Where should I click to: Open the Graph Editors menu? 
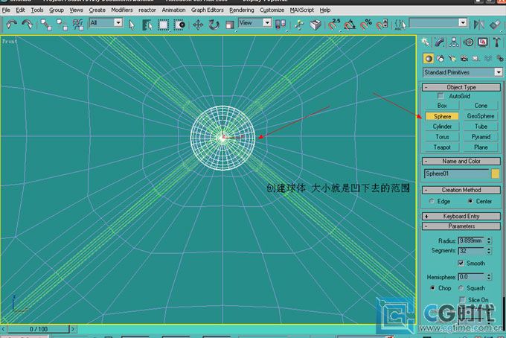207,10
